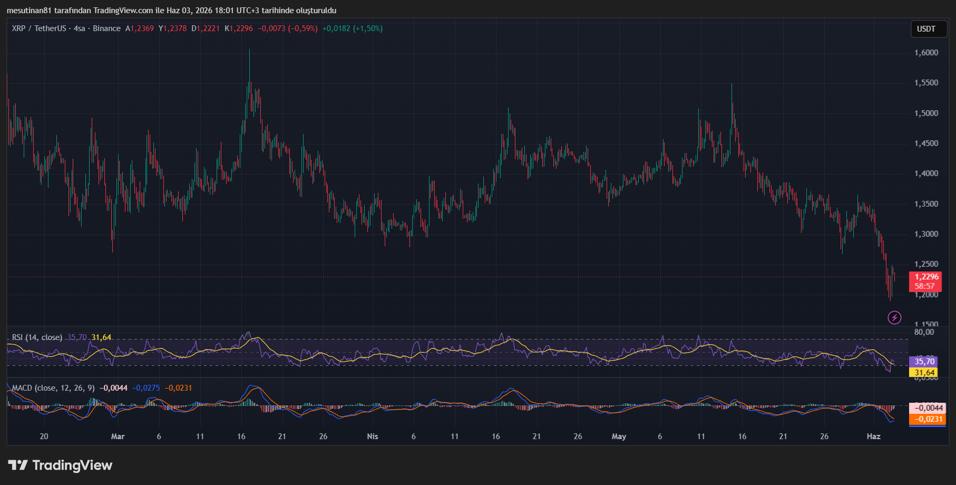This screenshot has height=485, width=956.
Task: Click the pink −0,0044 MACD axis label
Action: [x=928, y=408]
